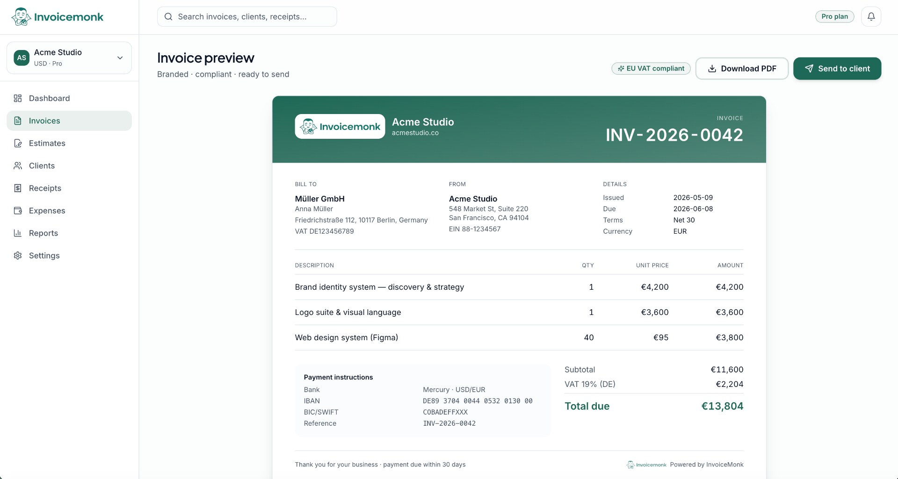Screen dimensions: 898x479
Task: Go to the Invoices section
Action: [x=69, y=121]
